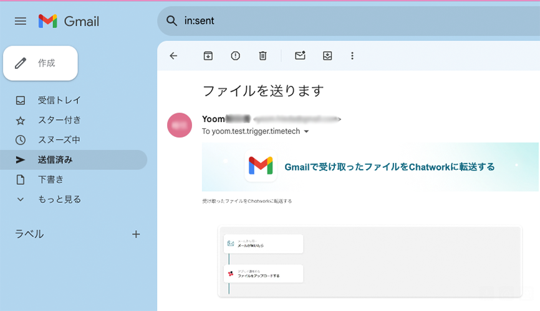This screenshot has width=540, height=311.
Task: Click the search magnifier icon
Action: (171, 21)
